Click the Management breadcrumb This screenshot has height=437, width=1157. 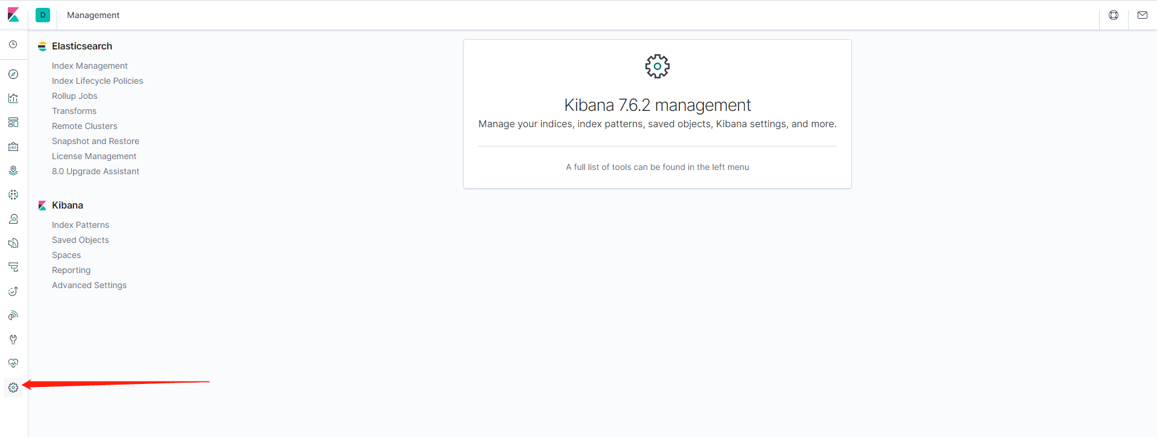93,15
